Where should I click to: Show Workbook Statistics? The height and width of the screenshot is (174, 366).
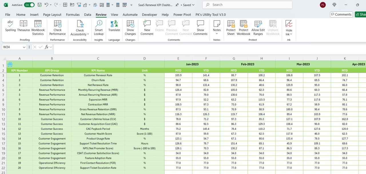(38, 28)
